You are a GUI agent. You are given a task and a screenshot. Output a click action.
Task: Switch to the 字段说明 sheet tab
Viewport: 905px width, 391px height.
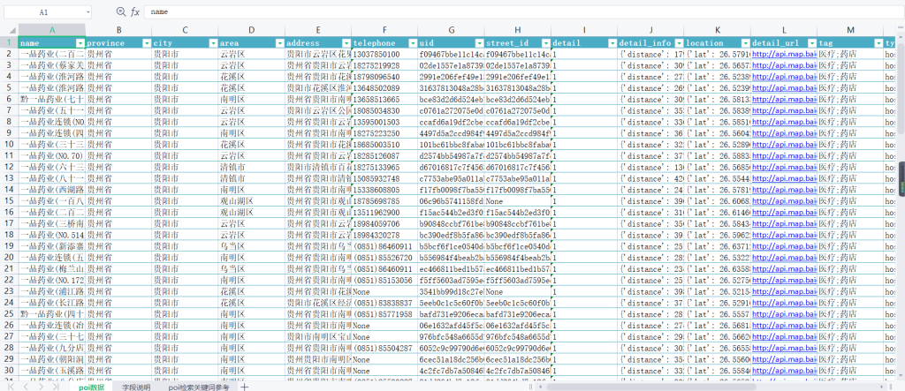click(136, 387)
